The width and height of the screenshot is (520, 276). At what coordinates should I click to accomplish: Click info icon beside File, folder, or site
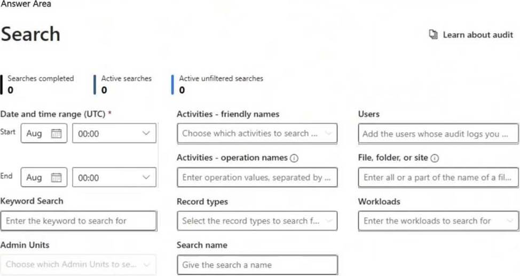435,158
